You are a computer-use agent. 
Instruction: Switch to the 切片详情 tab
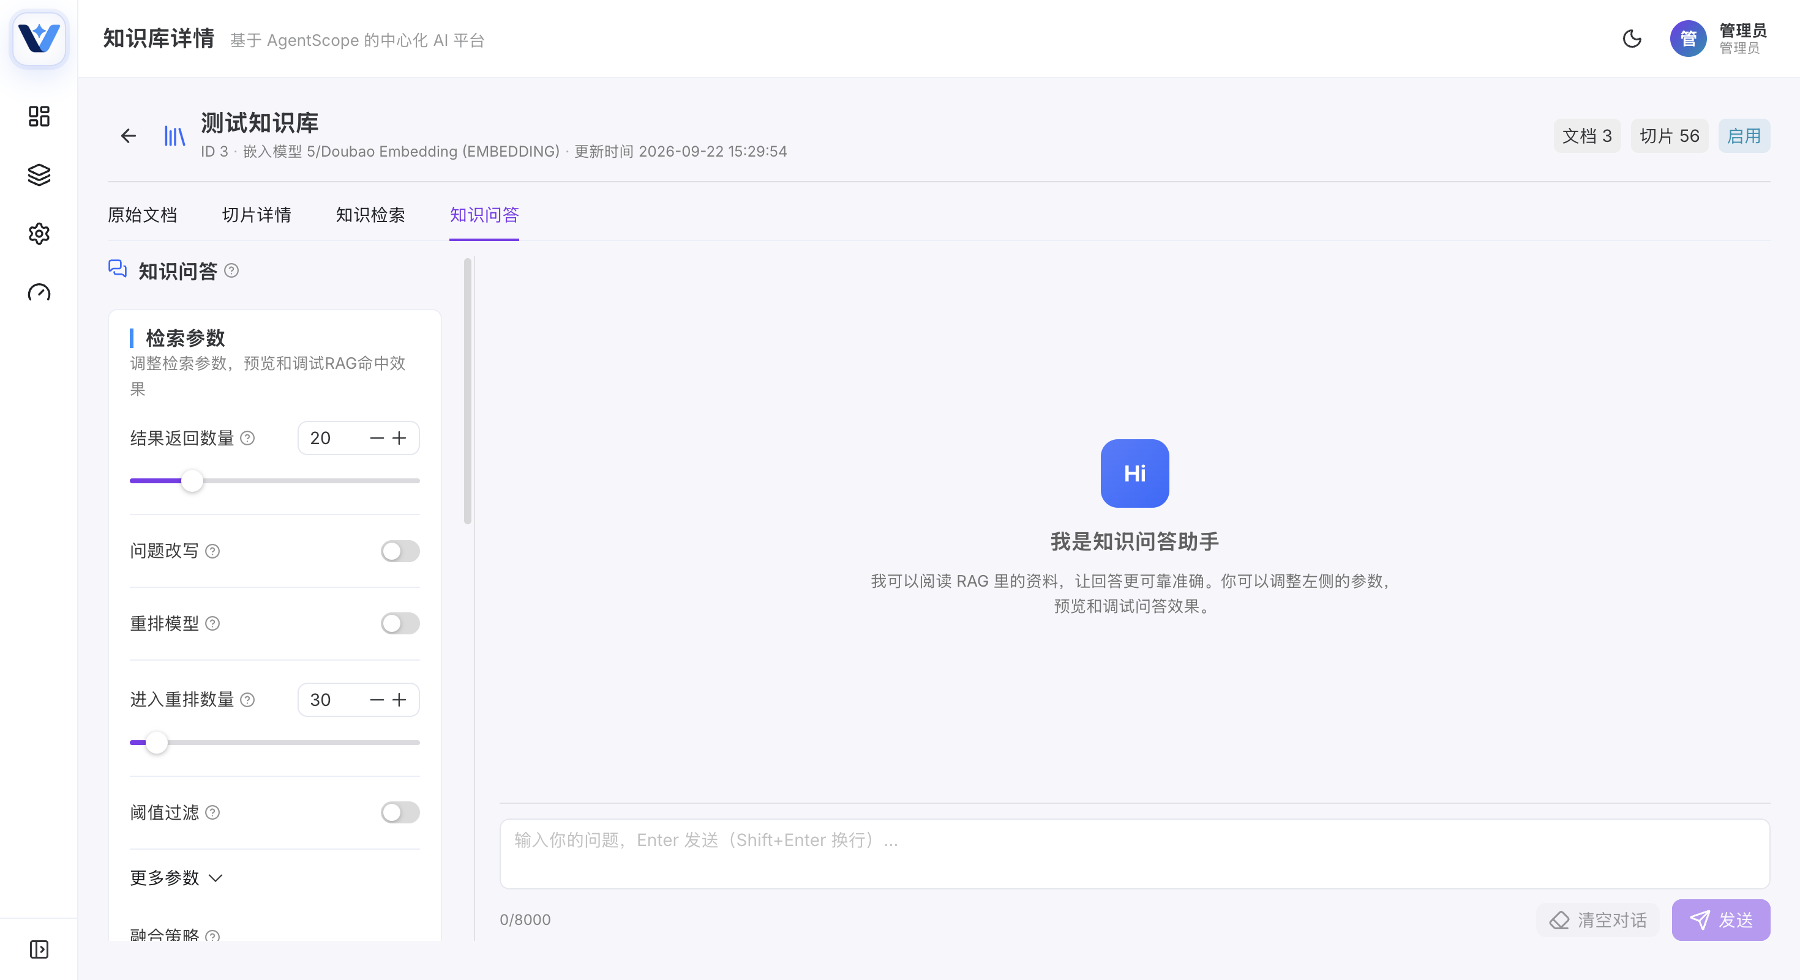pos(257,215)
